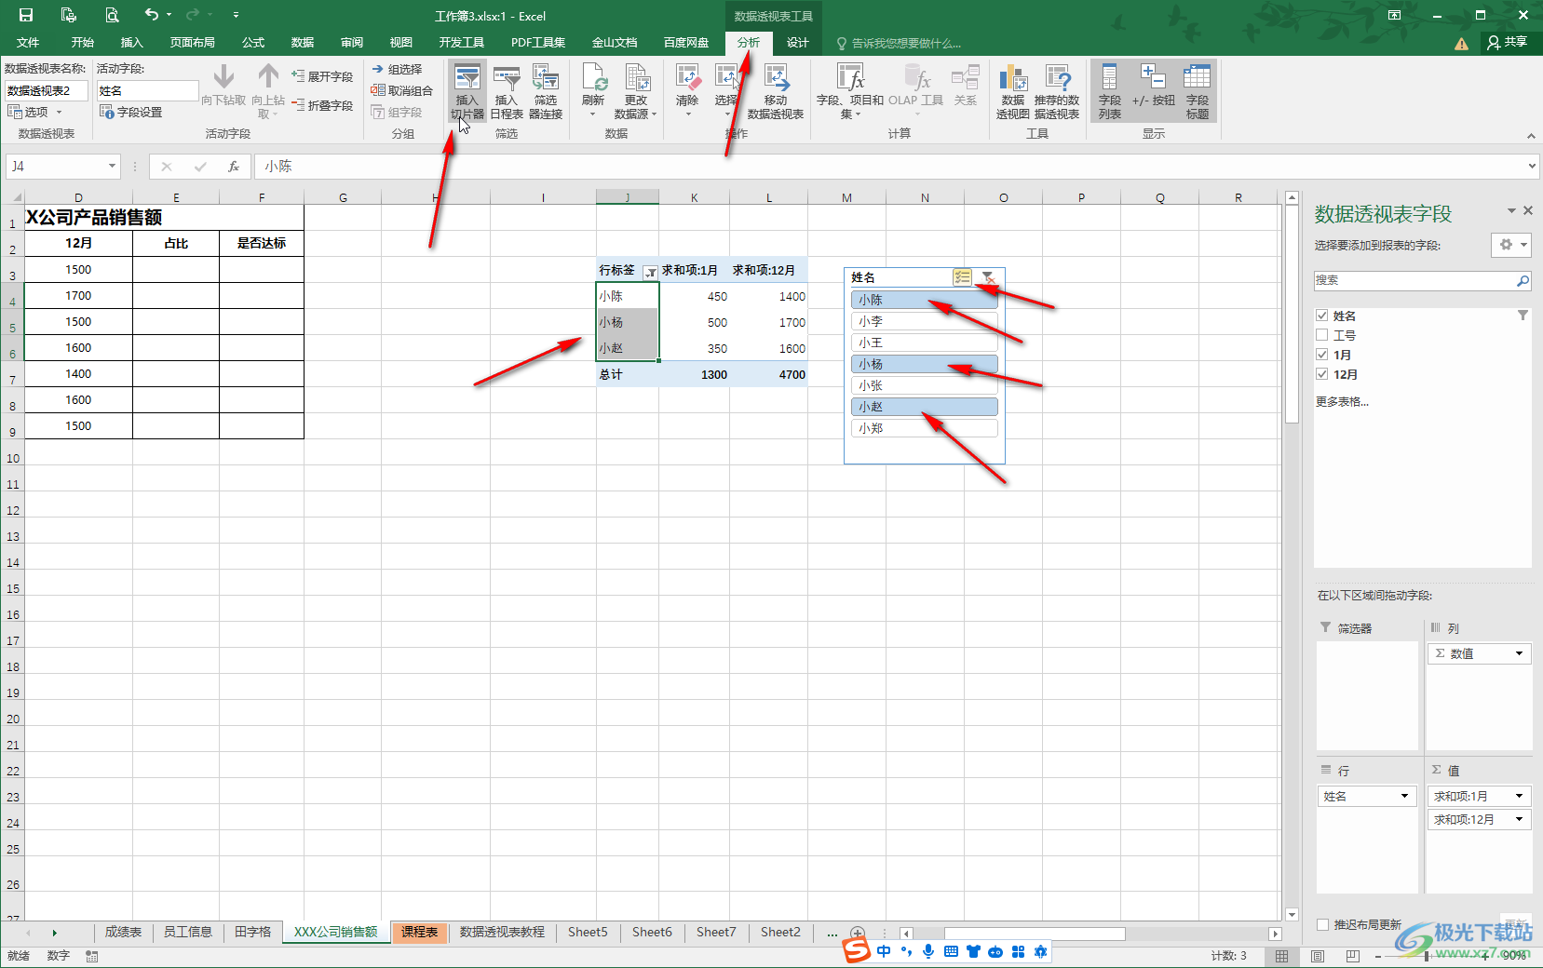
Task: Uncheck the 姓名 field checkbox
Action: (1322, 316)
